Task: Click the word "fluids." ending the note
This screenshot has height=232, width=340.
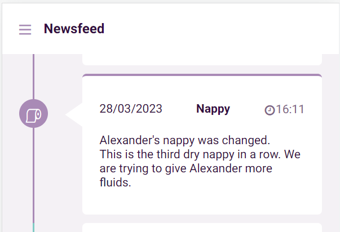Action: point(116,182)
